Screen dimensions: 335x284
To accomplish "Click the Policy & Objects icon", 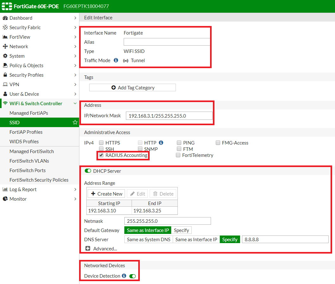I will click(x=5, y=66).
